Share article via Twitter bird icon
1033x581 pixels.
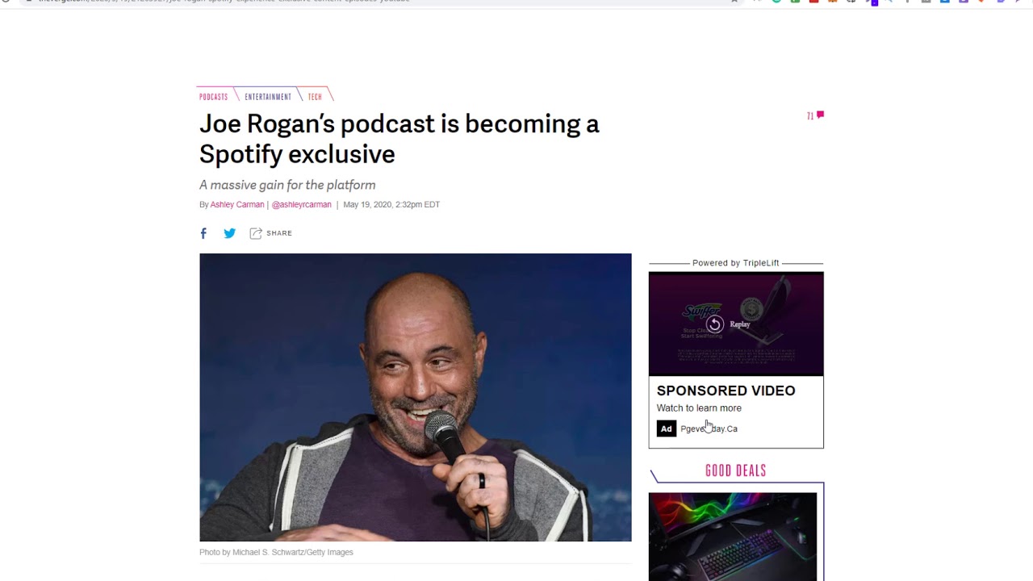pos(230,233)
